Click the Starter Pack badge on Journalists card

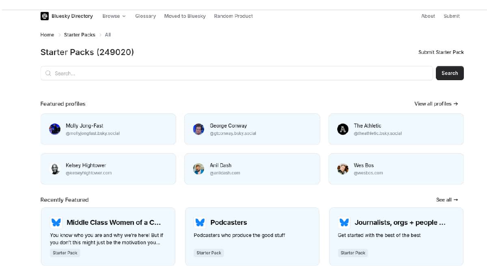click(x=353, y=253)
